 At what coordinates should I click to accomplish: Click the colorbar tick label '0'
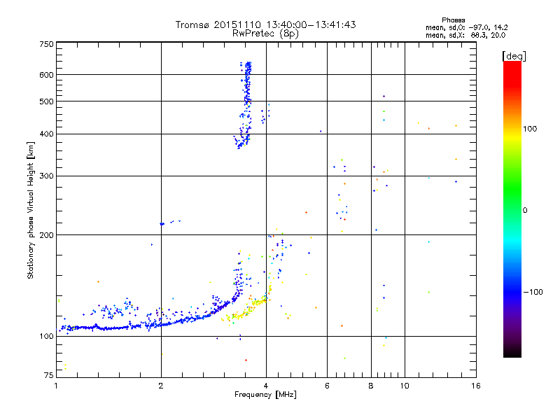pyautogui.click(x=525, y=211)
